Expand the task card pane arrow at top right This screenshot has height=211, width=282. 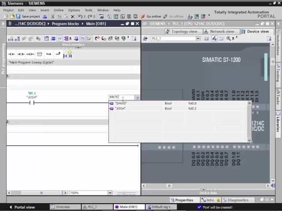[x=278, y=23]
